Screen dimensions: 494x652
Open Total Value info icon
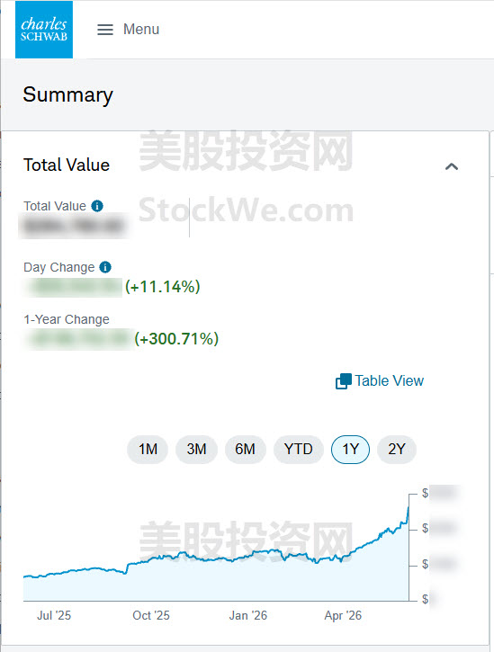tap(97, 206)
